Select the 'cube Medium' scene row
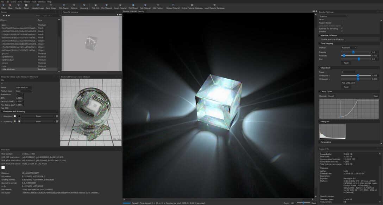 (x=29, y=70)
